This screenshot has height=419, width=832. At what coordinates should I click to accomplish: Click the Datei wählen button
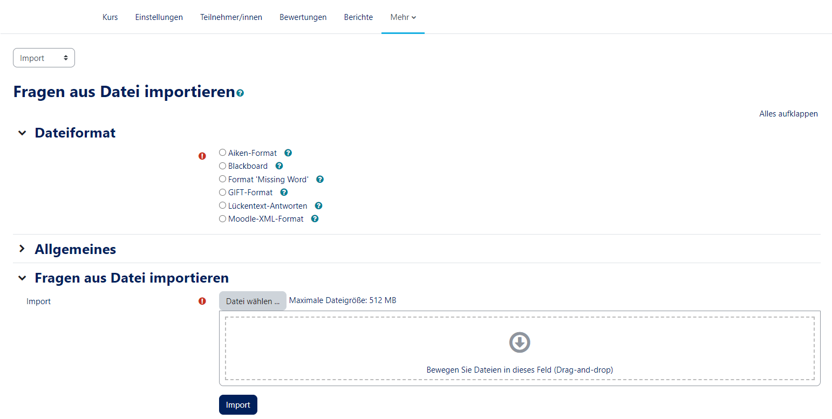pyautogui.click(x=253, y=301)
